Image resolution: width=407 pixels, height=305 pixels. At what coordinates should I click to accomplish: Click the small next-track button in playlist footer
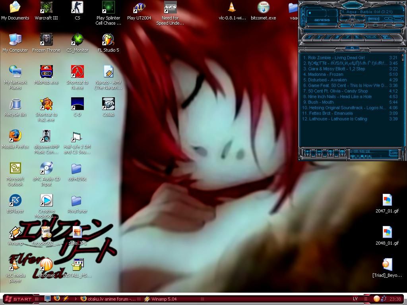click(x=366, y=156)
